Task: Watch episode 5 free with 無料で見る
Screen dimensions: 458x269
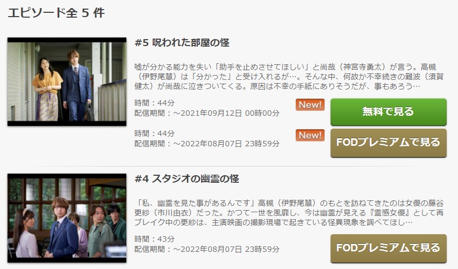Action: click(x=389, y=112)
